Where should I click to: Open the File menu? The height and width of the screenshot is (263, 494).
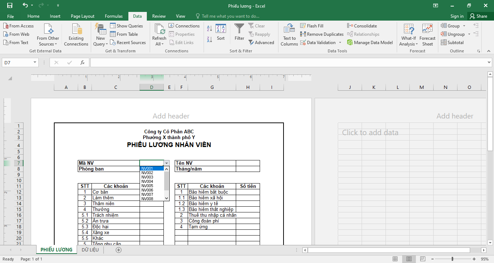(x=10, y=16)
